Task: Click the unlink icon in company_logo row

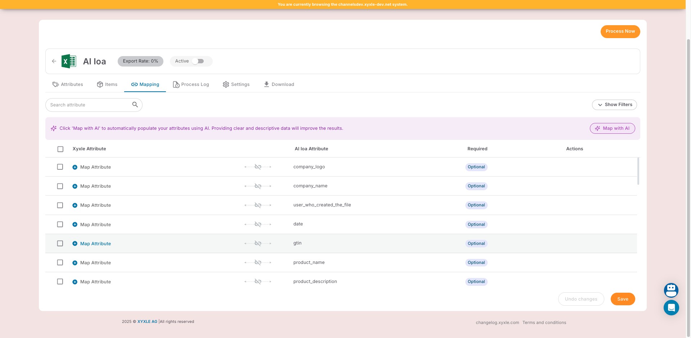Action: tap(258, 167)
